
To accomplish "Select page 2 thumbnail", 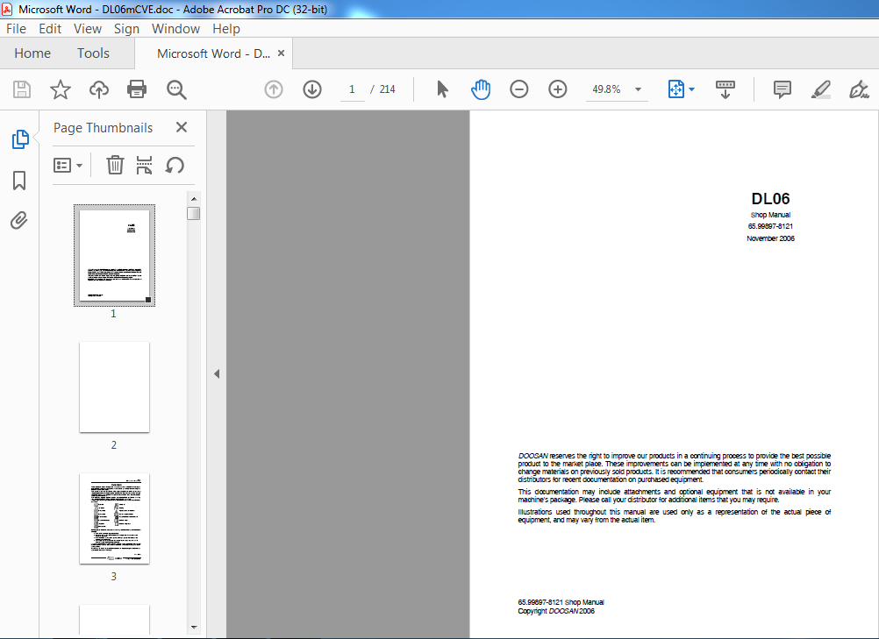I will click(x=114, y=387).
